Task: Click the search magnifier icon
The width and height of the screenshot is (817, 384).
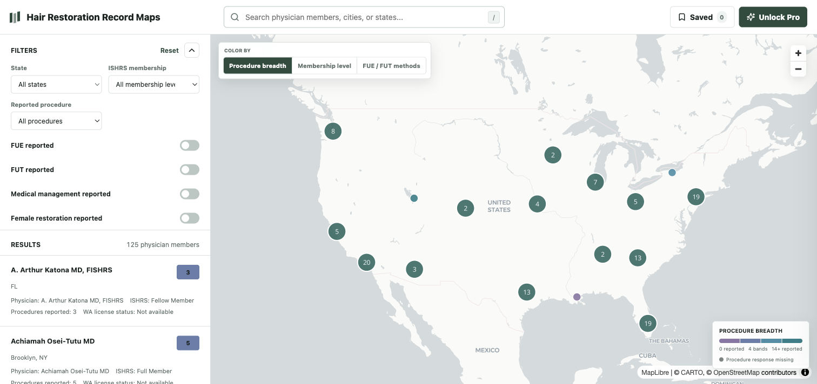Action: tap(235, 17)
